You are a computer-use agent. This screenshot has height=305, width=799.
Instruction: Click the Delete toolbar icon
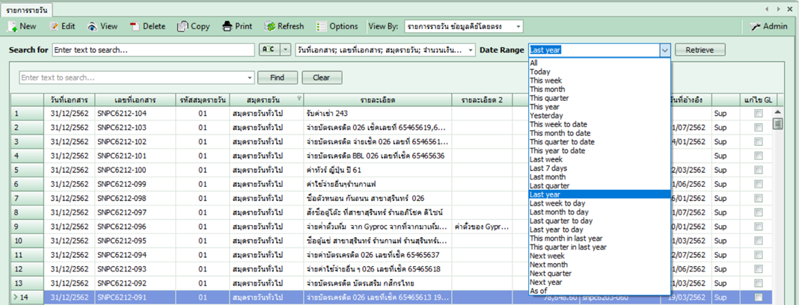tap(135, 26)
